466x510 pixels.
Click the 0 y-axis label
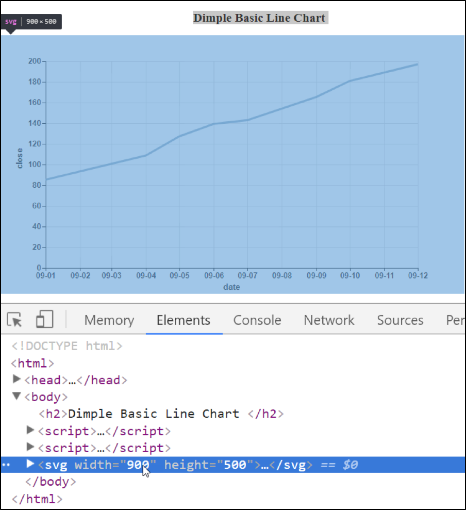(39, 268)
